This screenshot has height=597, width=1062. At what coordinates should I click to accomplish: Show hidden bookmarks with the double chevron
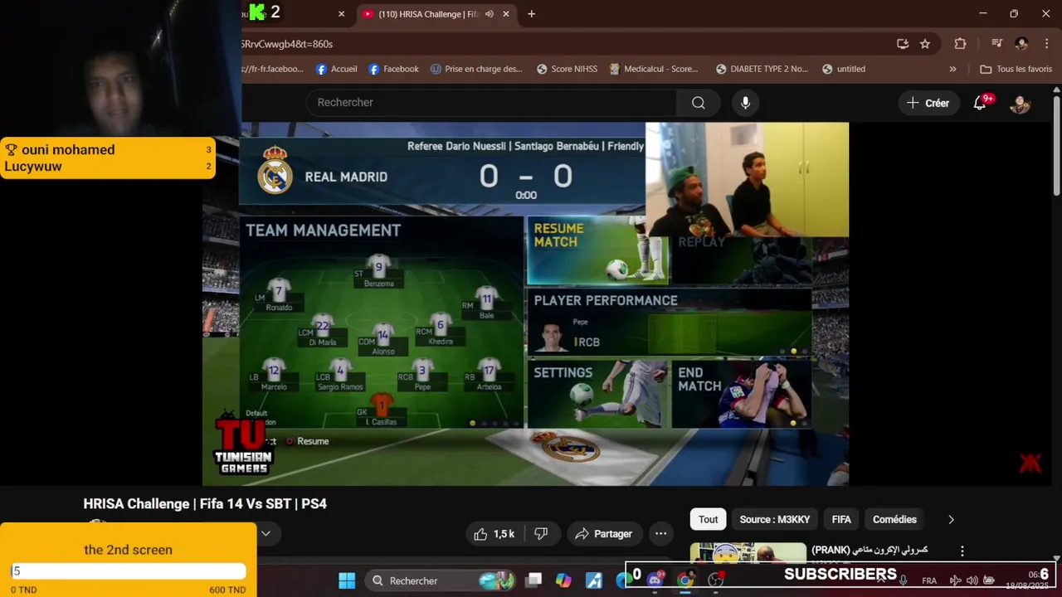(952, 70)
